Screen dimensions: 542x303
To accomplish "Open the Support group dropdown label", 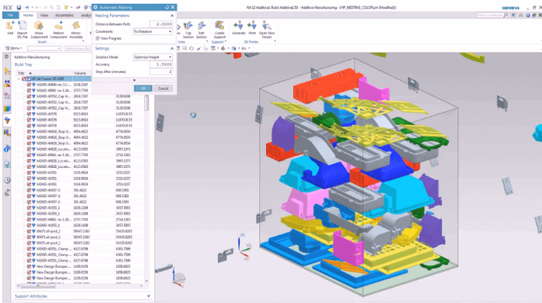I will tap(219, 42).
